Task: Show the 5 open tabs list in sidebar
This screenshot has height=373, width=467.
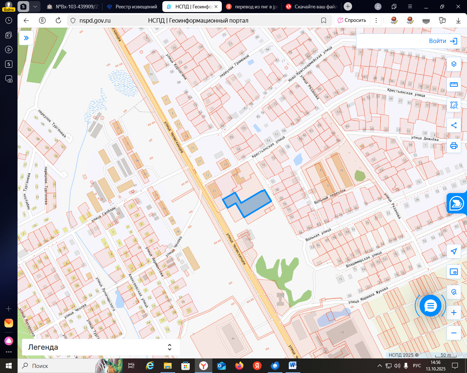Action: click(x=9, y=64)
